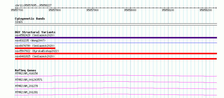Open transcript MTMR2|NM_001243571 label
Image resolution: width=224 pixels, height=98 pixels.
point(29,80)
